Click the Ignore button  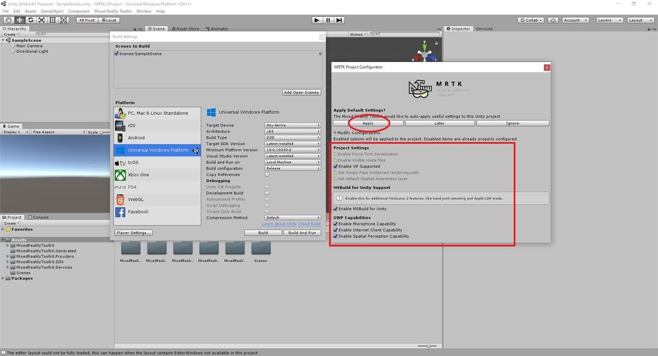click(x=512, y=123)
